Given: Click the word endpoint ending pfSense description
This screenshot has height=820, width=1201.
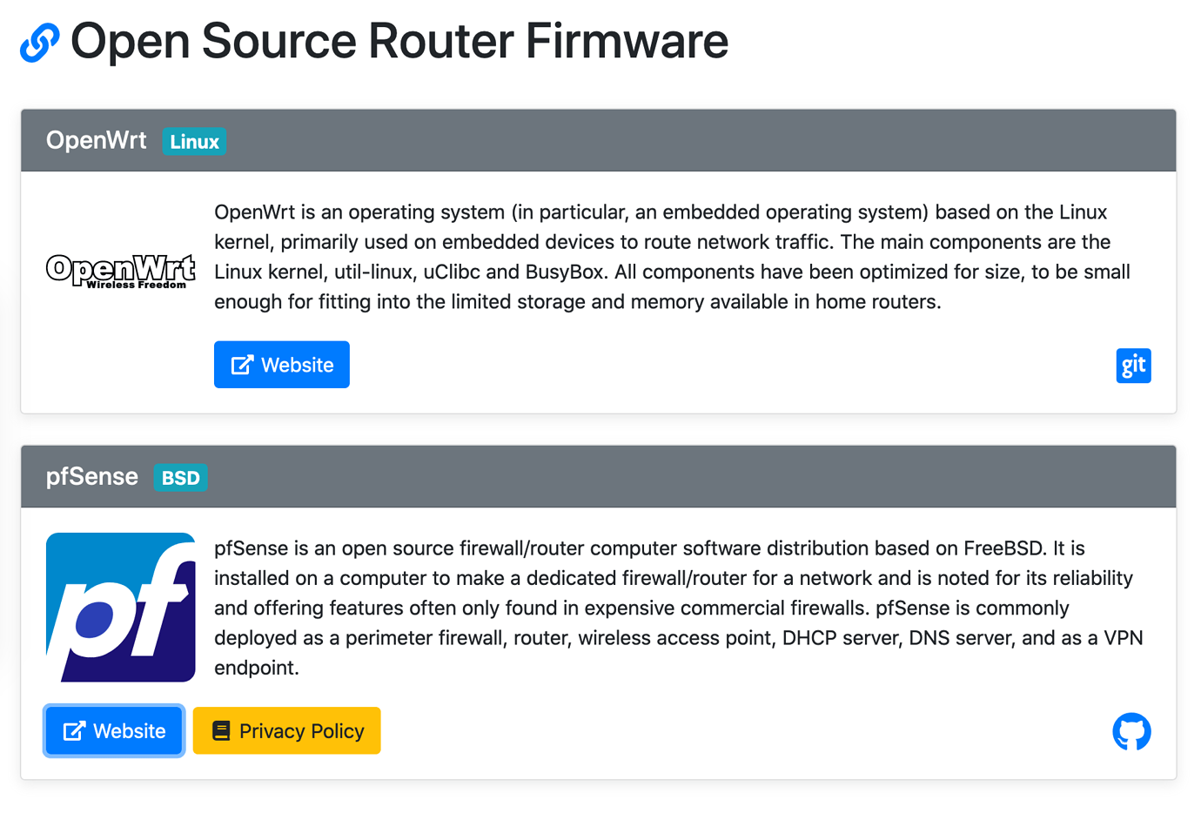Looking at the screenshot, I should (257, 669).
